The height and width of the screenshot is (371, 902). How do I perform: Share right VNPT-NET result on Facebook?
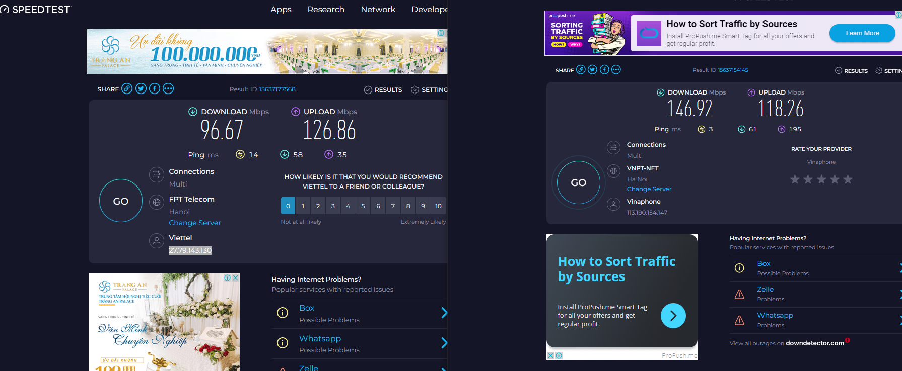pyautogui.click(x=604, y=70)
